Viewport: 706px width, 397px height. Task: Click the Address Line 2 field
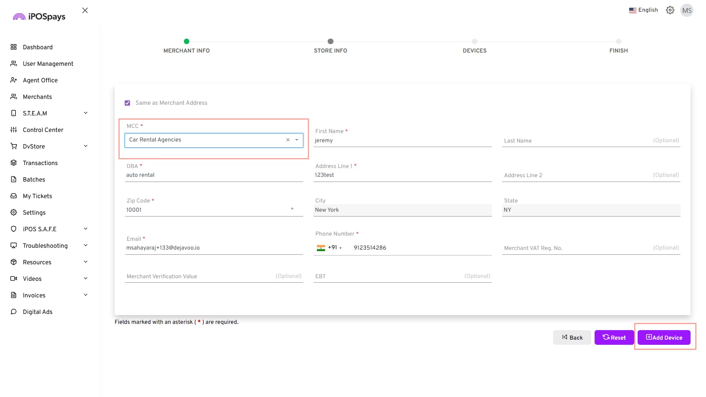pyautogui.click(x=591, y=175)
